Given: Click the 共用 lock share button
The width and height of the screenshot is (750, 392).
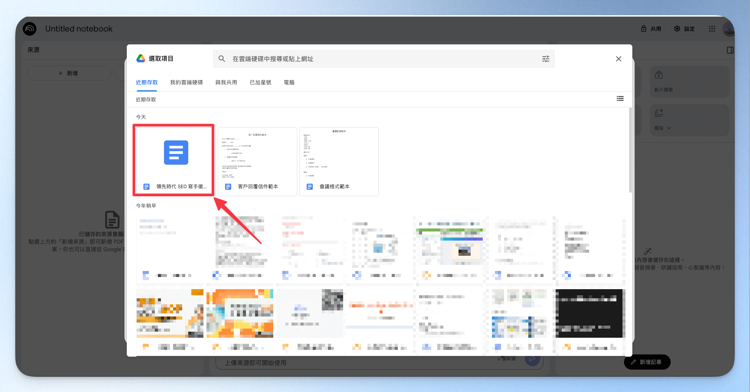Looking at the screenshot, I should [651, 29].
